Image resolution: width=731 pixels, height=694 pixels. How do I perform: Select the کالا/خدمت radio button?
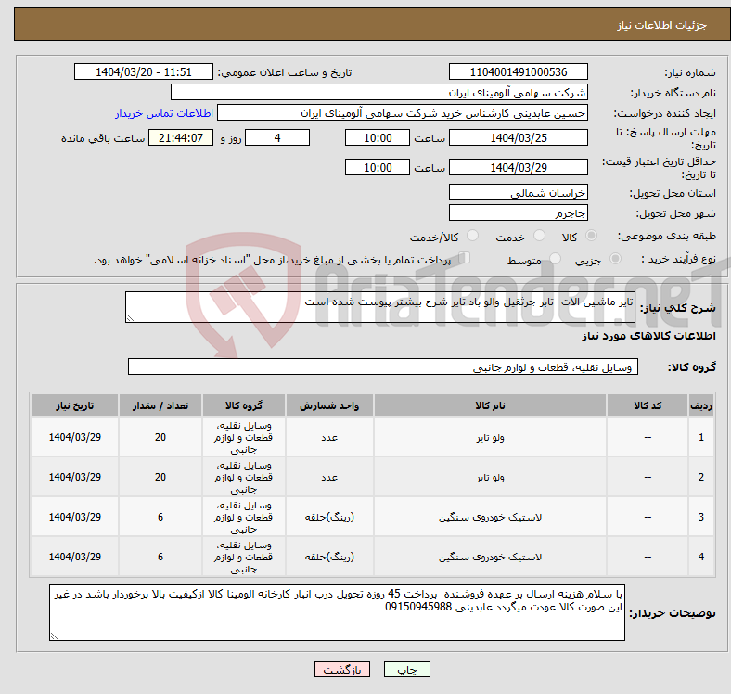coord(473,236)
